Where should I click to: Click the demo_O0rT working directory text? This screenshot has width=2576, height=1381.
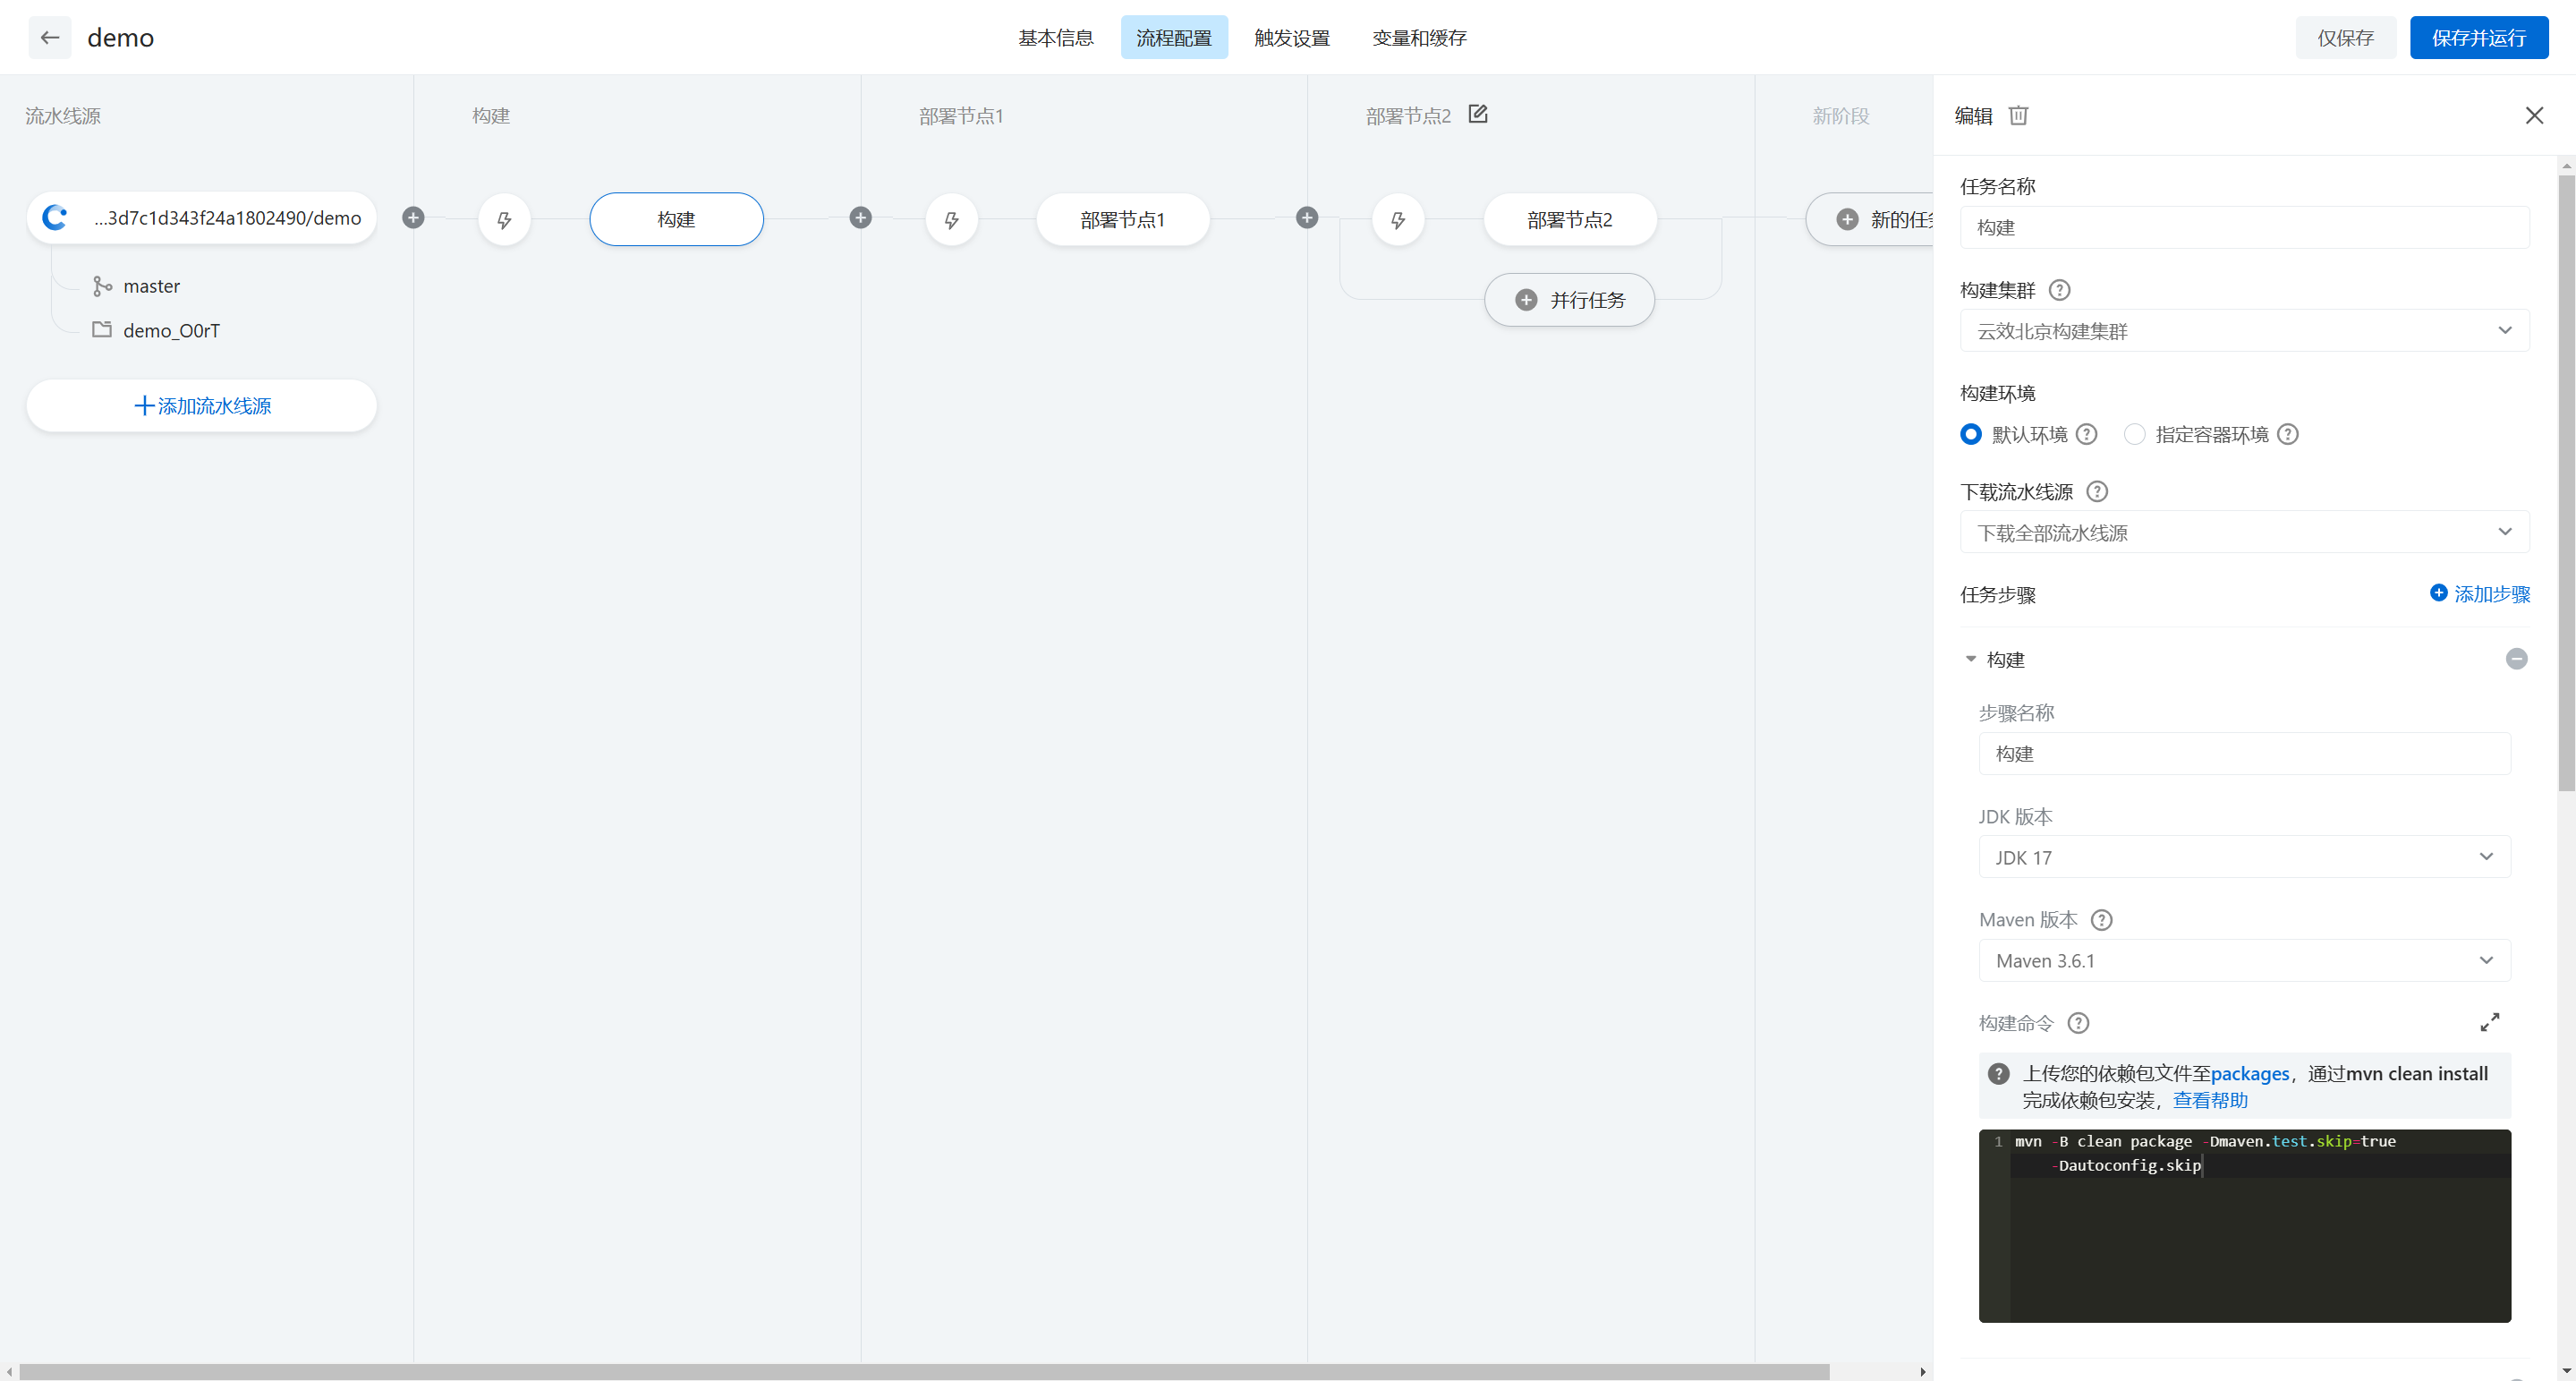coord(171,330)
